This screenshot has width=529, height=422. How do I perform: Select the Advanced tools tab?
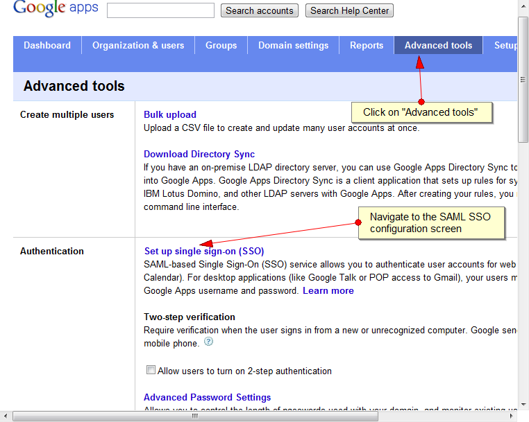(438, 45)
